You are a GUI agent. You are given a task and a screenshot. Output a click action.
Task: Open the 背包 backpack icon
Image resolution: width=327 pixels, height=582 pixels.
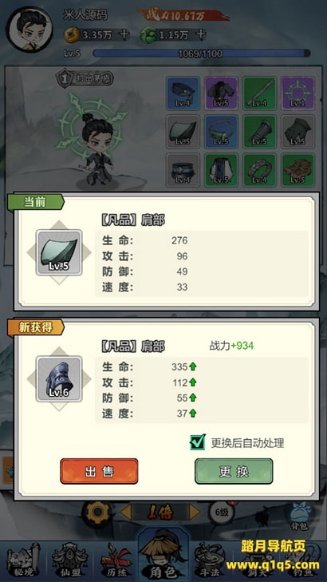point(301,516)
